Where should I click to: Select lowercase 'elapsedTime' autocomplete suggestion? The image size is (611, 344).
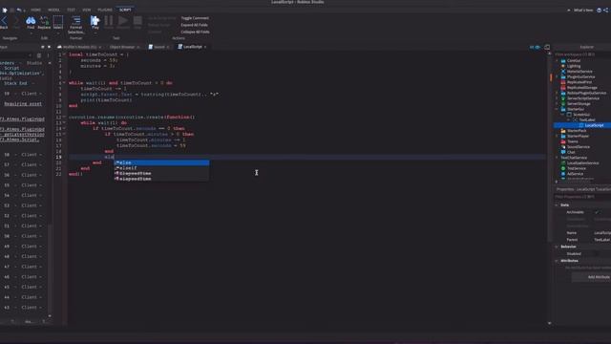(161, 179)
